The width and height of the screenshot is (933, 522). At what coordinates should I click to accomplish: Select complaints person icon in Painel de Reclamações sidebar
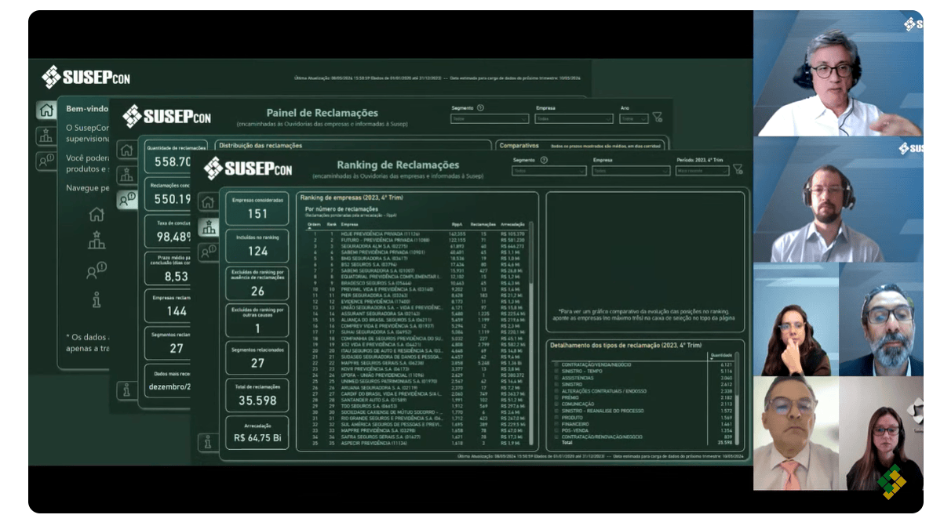pyautogui.click(x=127, y=200)
